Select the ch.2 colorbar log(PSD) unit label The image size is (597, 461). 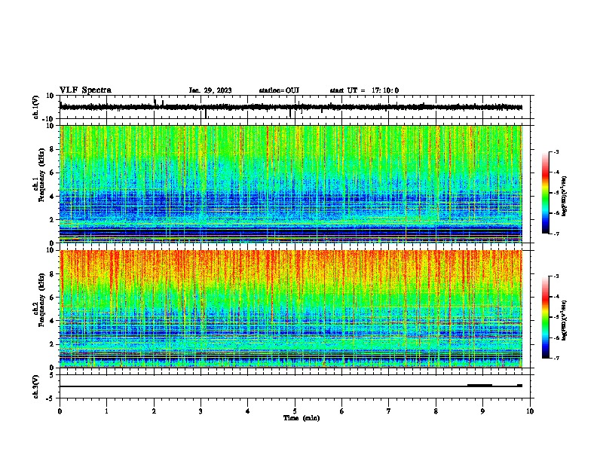pyautogui.click(x=565, y=320)
